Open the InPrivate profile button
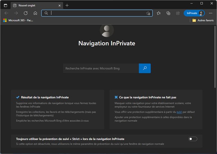This screenshot has width=217, height=154. tap(194, 13)
